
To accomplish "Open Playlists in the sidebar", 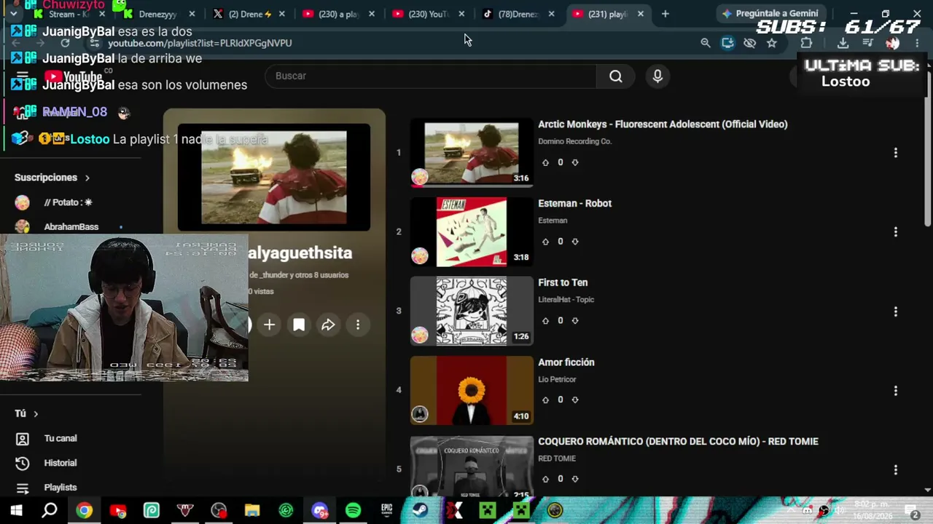I will (x=60, y=488).
